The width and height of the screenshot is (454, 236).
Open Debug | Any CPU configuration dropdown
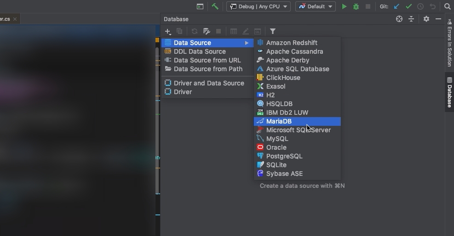pyautogui.click(x=258, y=6)
